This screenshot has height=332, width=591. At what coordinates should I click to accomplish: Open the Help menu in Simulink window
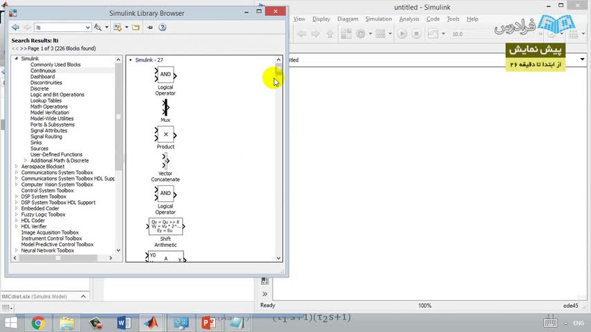pos(472,19)
